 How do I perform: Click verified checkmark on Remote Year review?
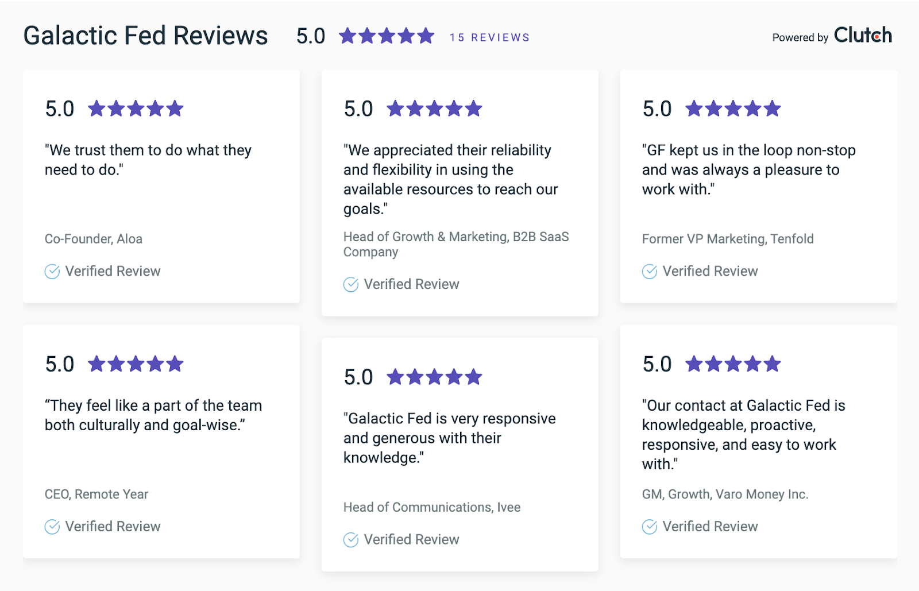(x=52, y=527)
